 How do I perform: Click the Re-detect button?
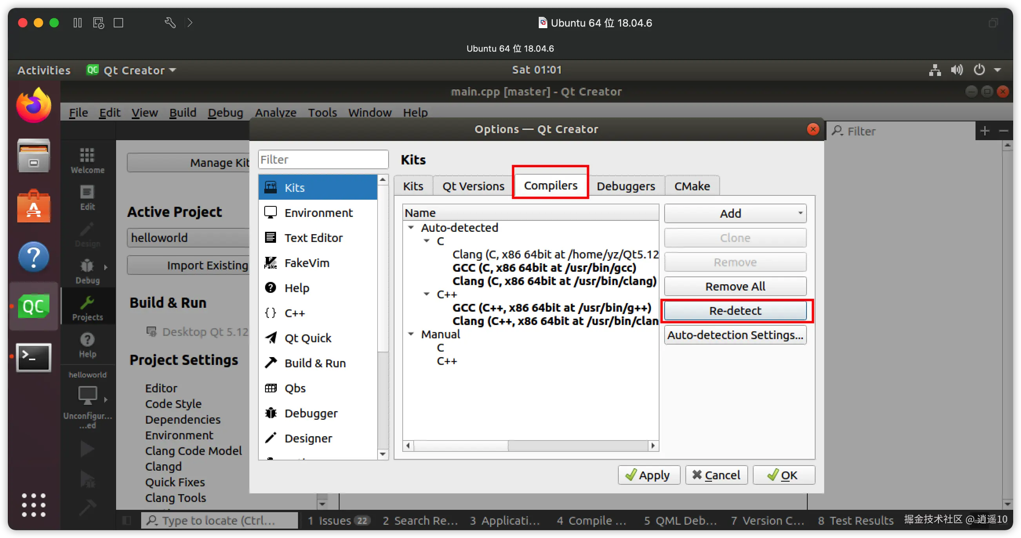tap(735, 311)
